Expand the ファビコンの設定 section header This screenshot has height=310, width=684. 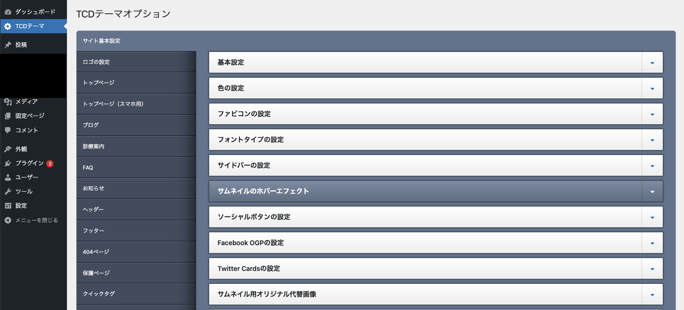436,114
